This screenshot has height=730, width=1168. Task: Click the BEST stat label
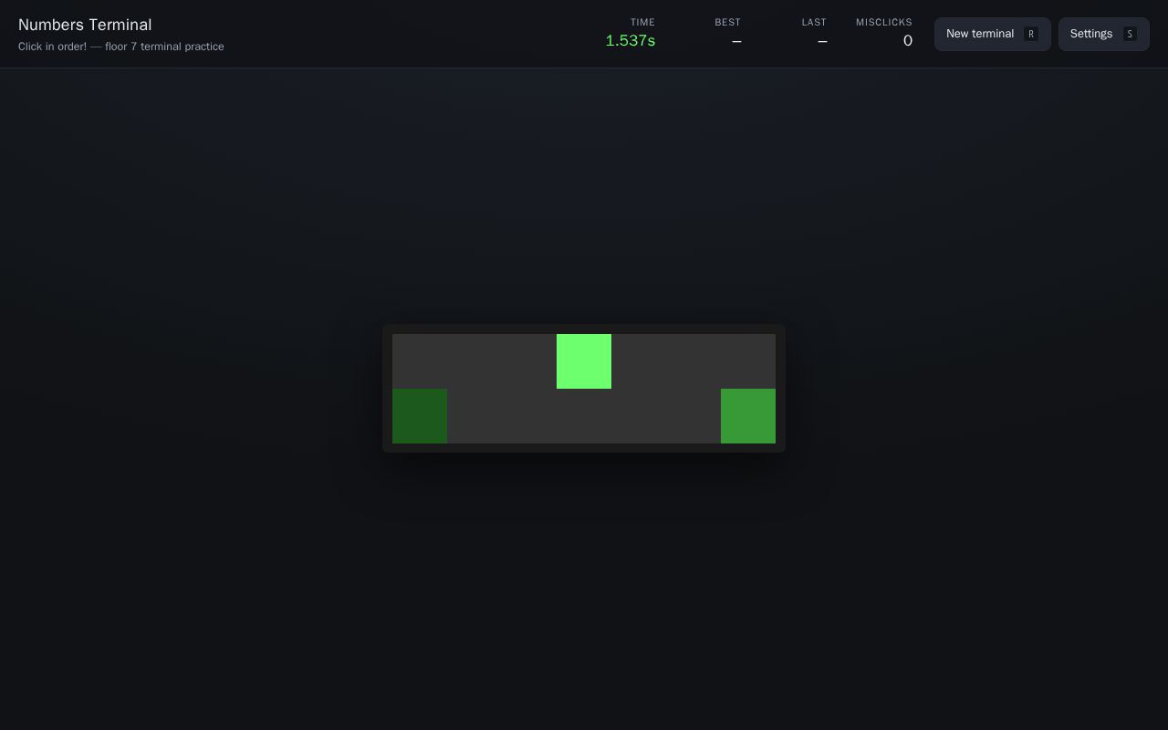coord(728,22)
